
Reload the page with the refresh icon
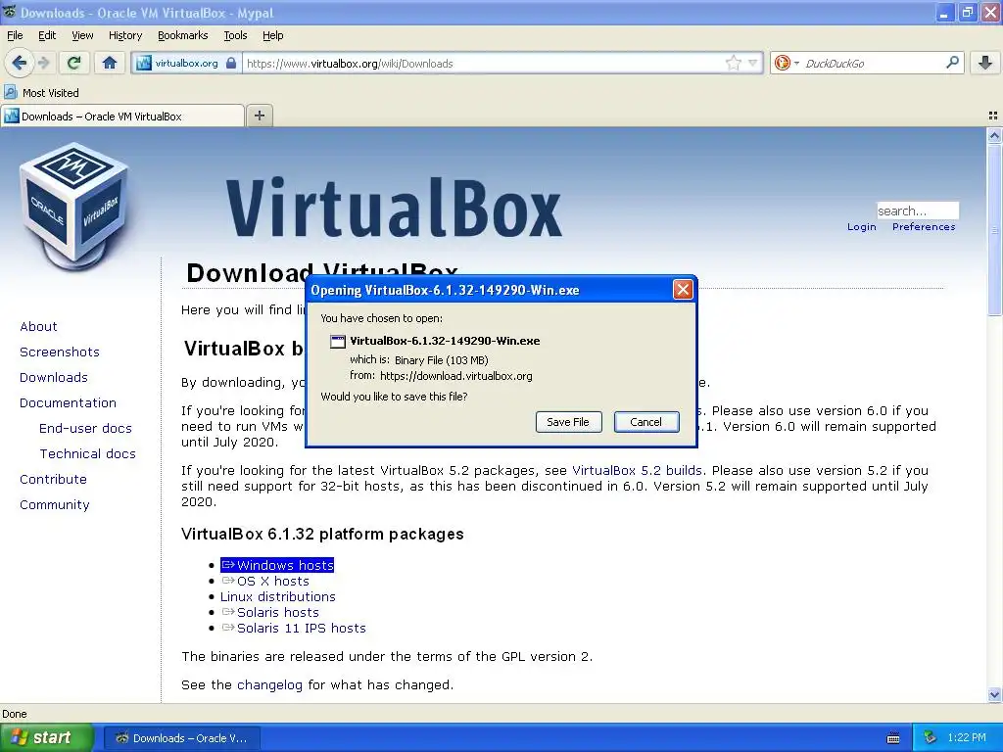[x=74, y=63]
